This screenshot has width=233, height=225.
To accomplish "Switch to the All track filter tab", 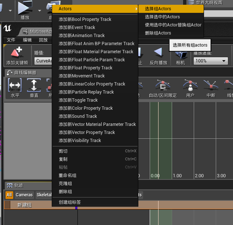I will [10, 195].
